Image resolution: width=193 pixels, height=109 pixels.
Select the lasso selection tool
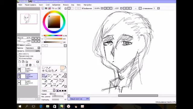coord(46,68)
